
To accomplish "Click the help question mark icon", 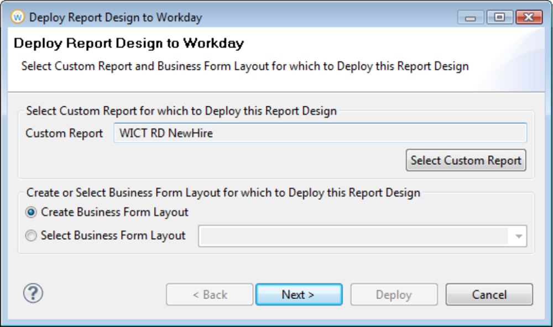I will click(x=33, y=293).
